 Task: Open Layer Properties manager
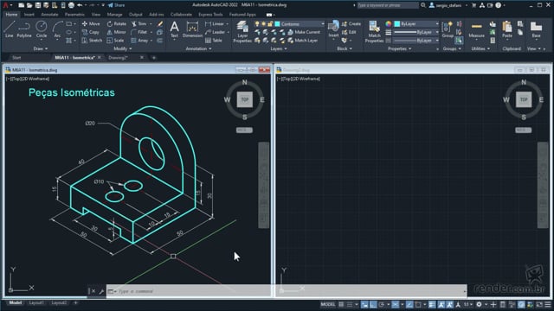click(242, 32)
